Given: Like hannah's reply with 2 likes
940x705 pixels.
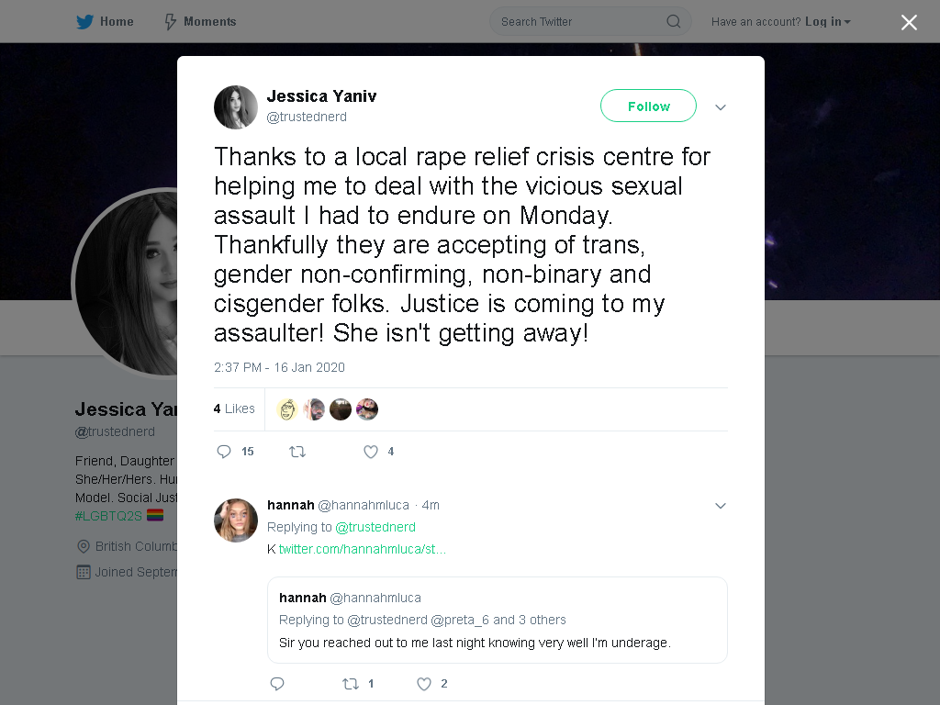Looking at the screenshot, I should [x=431, y=683].
